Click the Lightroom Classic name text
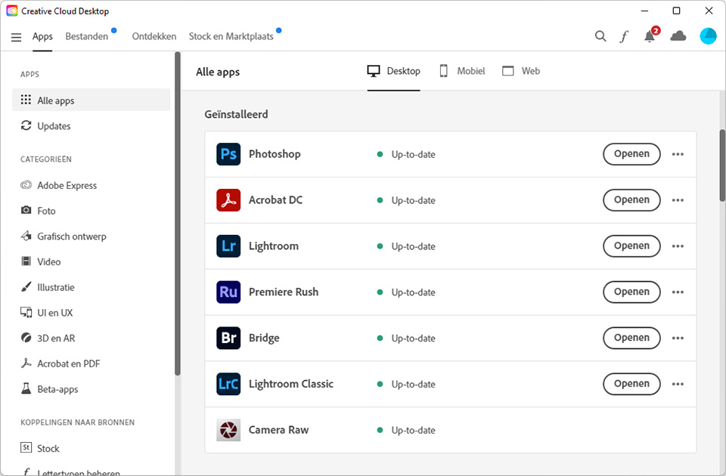The width and height of the screenshot is (726, 476). pyautogui.click(x=290, y=384)
